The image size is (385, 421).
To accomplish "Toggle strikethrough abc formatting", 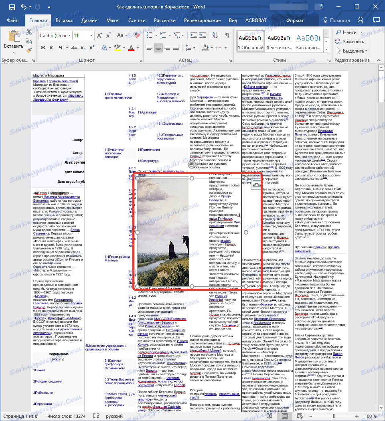I will tap(74, 48).
